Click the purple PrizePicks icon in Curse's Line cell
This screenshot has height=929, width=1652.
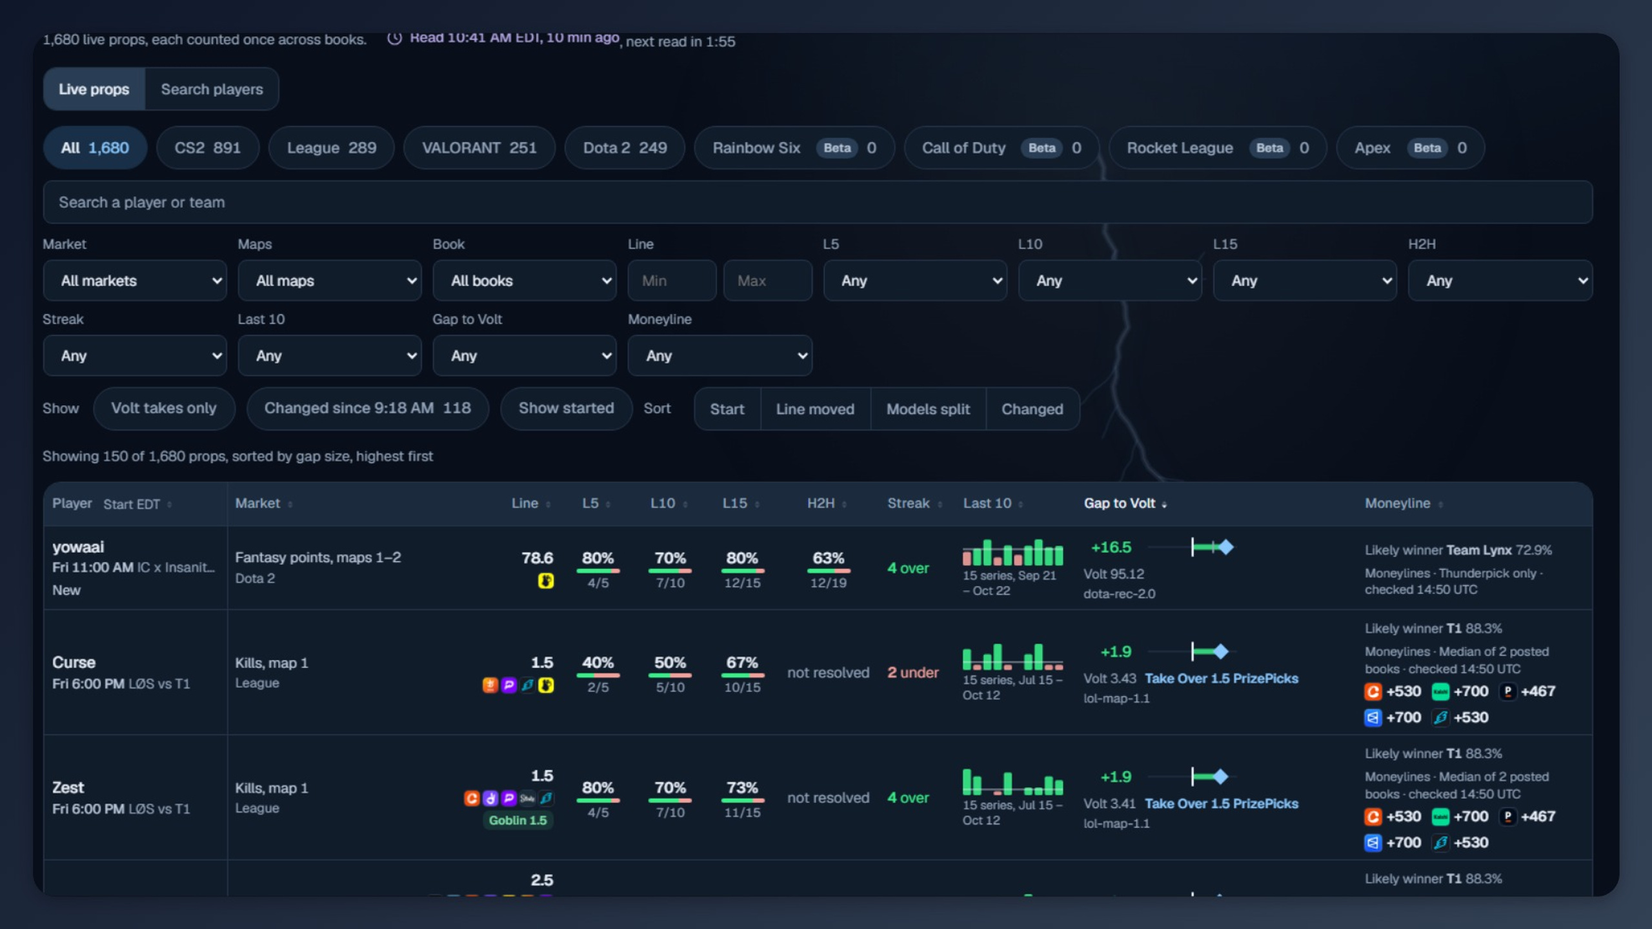click(x=509, y=685)
